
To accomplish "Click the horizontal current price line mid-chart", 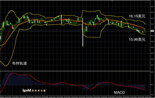I will point(75,31).
